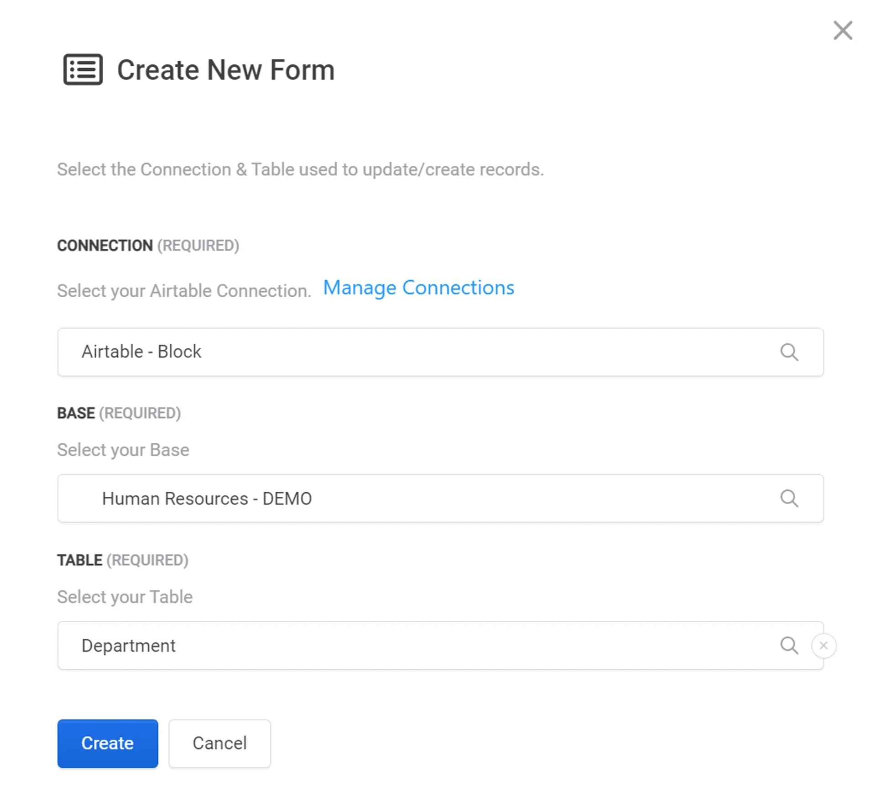Viewport: 876px width, 809px height.
Task: Clear the Department table selection
Action: click(x=824, y=645)
